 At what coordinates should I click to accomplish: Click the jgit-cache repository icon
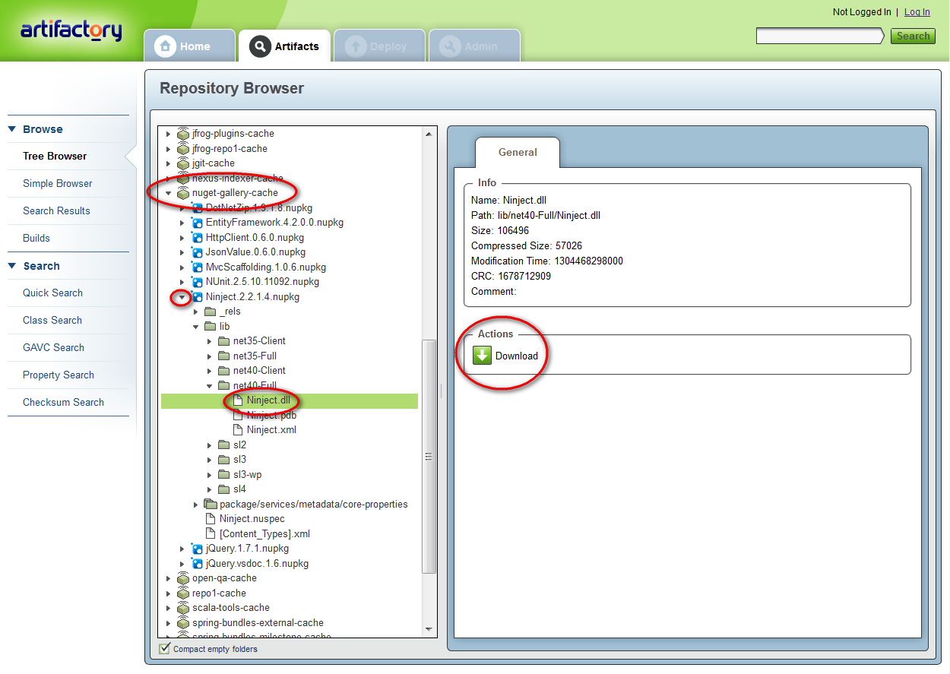click(183, 163)
